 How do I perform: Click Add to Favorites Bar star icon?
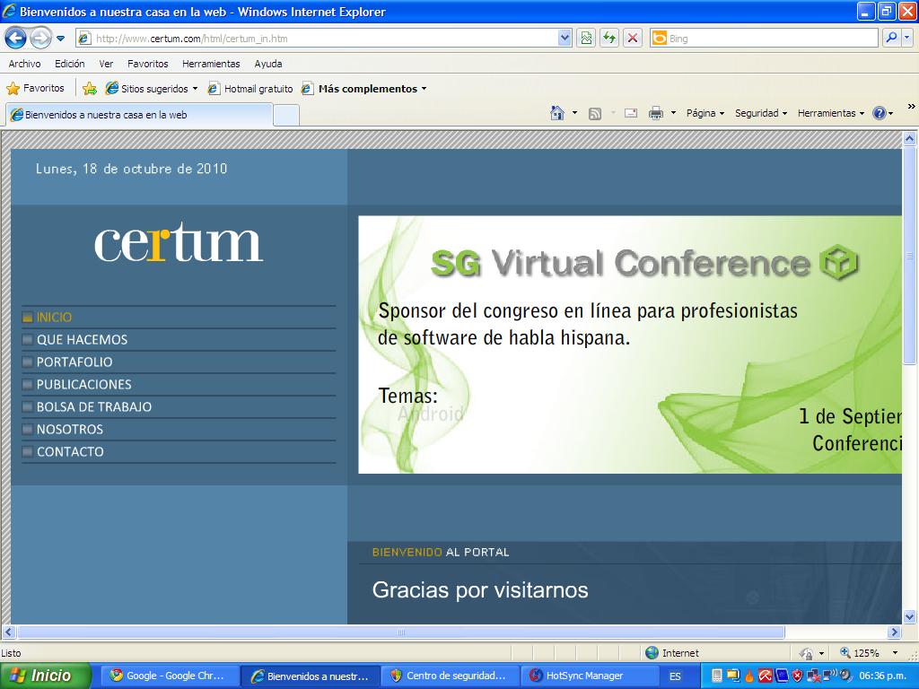[x=90, y=89]
